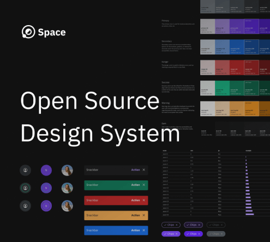Remove the light purple filled Chips via X

[177, 234]
